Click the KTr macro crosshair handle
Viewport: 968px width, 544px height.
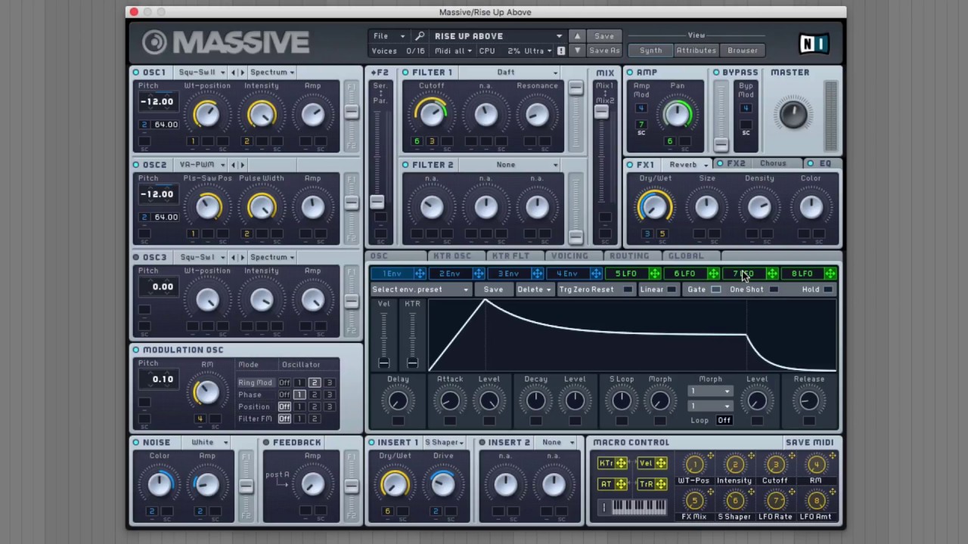(x=621, y=463)
